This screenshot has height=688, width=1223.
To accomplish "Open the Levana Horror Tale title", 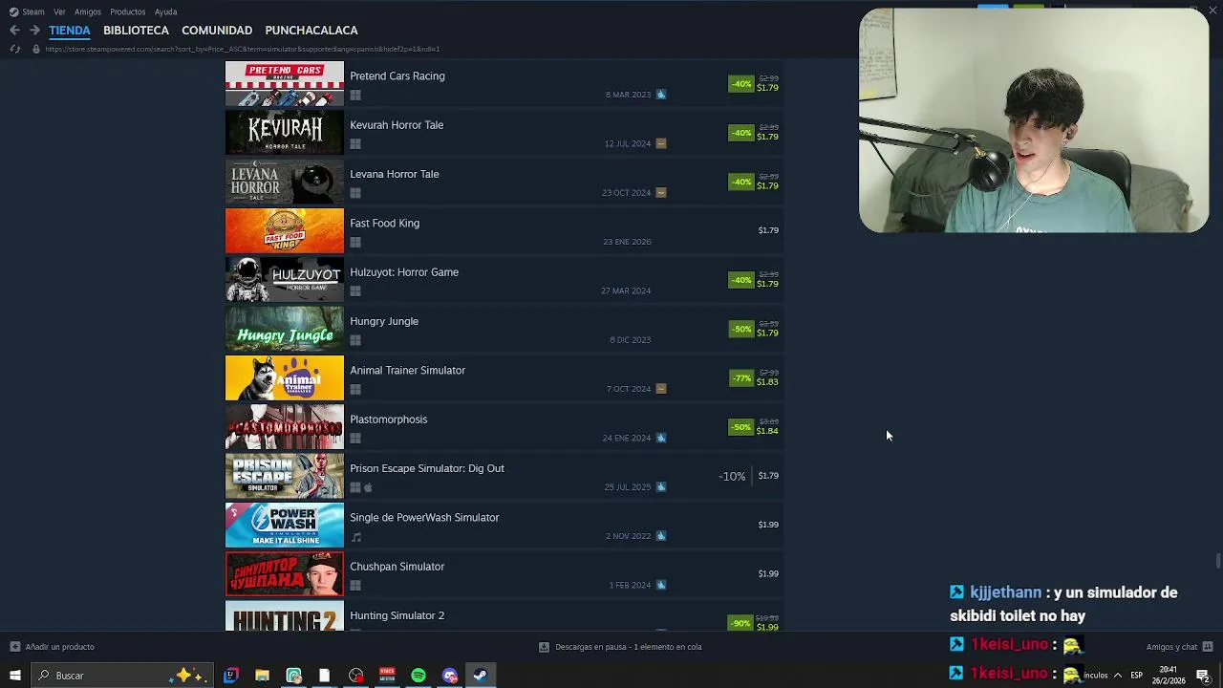I will tap(395, 174).
